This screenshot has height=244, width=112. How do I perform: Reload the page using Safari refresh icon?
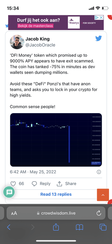tap(99, 213)
